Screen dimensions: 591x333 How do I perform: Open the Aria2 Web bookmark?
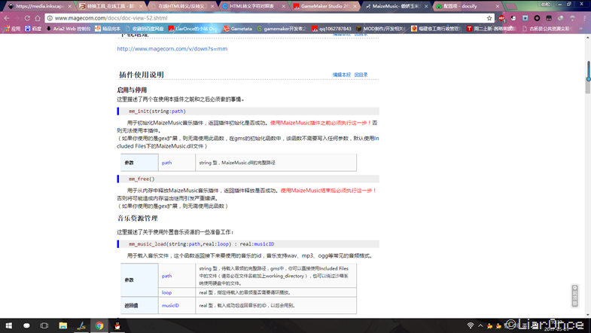[x=69, y=29]
